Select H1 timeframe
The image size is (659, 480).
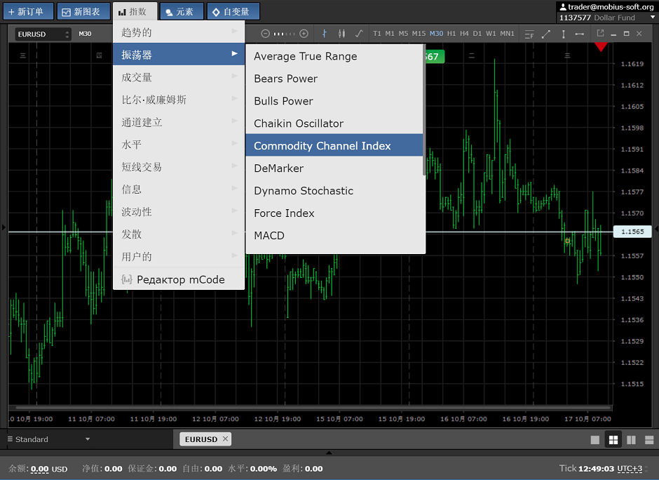point(451,34)
